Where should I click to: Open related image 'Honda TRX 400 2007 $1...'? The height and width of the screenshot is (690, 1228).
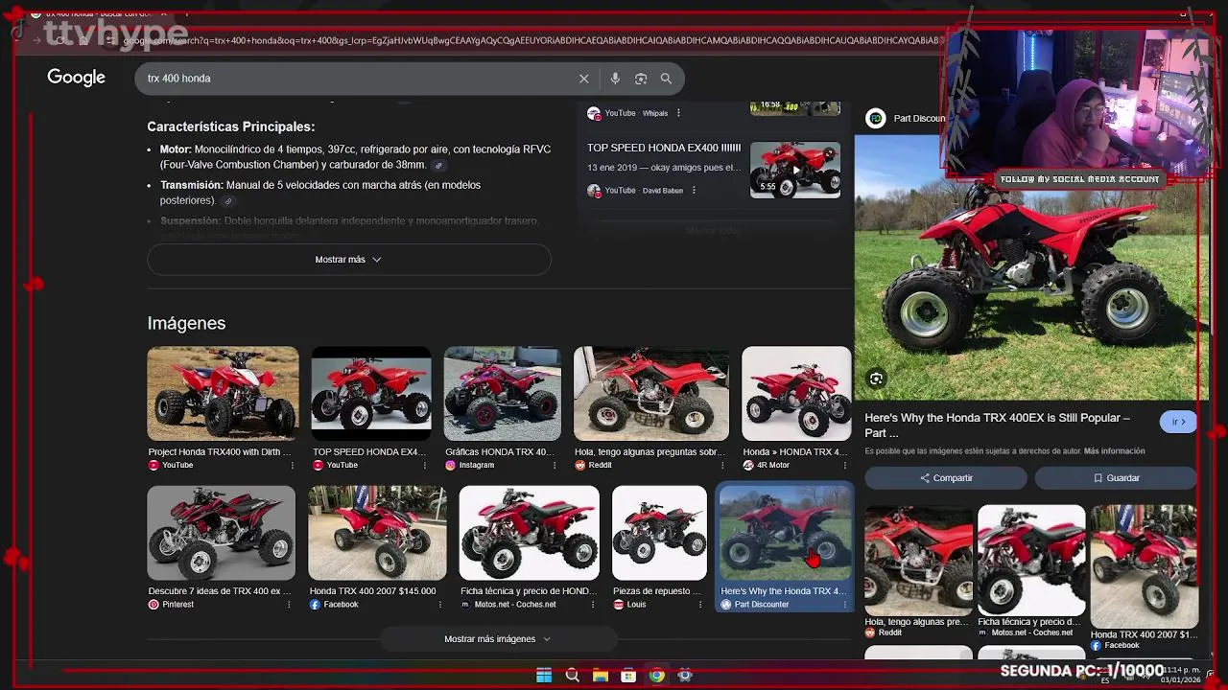tap(1144, 566)
